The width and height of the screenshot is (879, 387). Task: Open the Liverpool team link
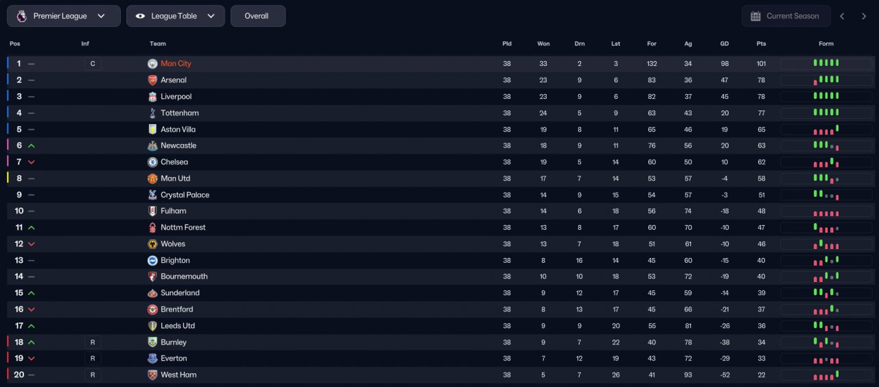pyautogui.click(x=176, y=97)
